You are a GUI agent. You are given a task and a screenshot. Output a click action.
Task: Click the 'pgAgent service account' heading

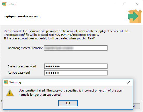coord(23,16)
